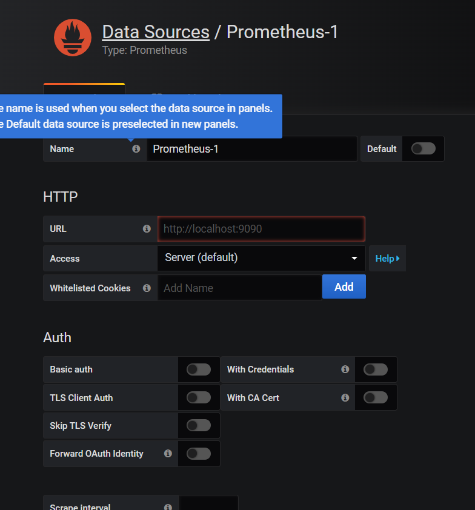The image size is (475, 510).
Task: Focus the URL input field
Action: 261,229
